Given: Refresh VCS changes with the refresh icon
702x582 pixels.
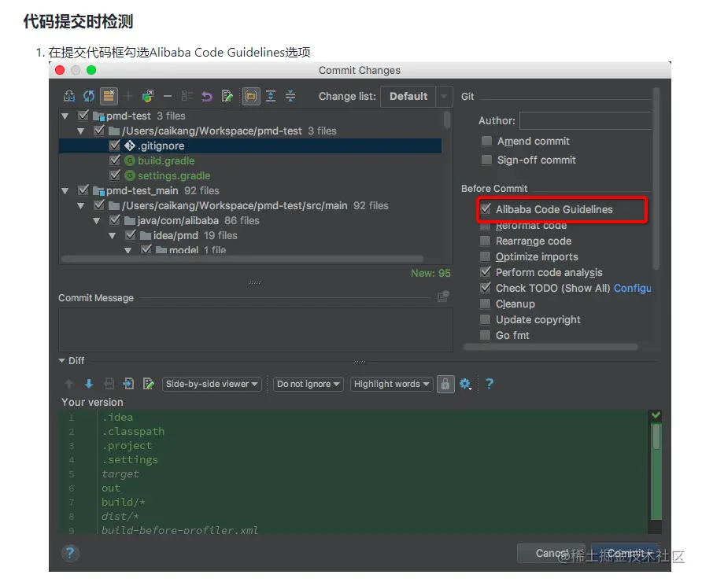Looking at the screenshot, I should click(89, 96).
